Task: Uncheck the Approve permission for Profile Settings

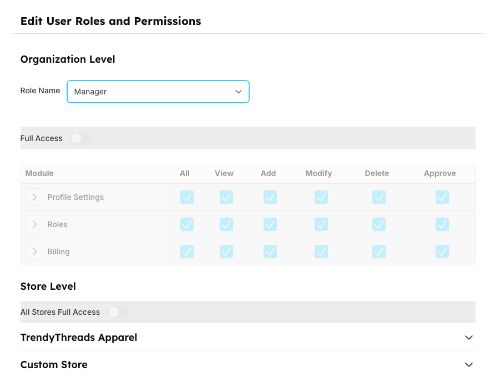Action: (x=442, y=197)
